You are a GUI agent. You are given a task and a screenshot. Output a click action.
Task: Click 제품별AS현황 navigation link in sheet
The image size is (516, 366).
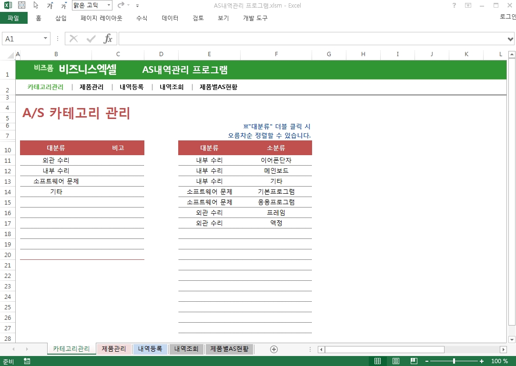219,87
